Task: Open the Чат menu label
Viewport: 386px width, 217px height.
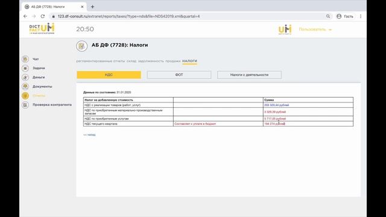Action: tap(36, 59)
